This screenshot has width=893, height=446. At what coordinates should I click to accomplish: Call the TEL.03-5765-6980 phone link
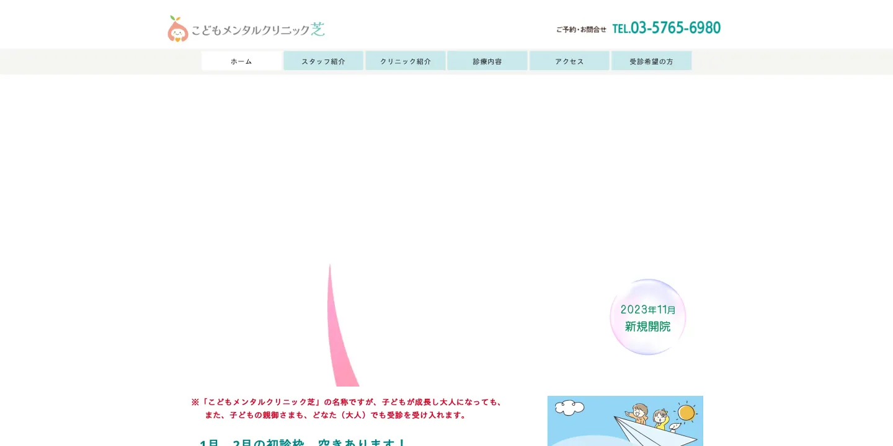667,28
